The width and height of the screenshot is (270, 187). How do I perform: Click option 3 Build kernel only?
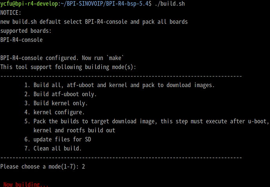56,103
